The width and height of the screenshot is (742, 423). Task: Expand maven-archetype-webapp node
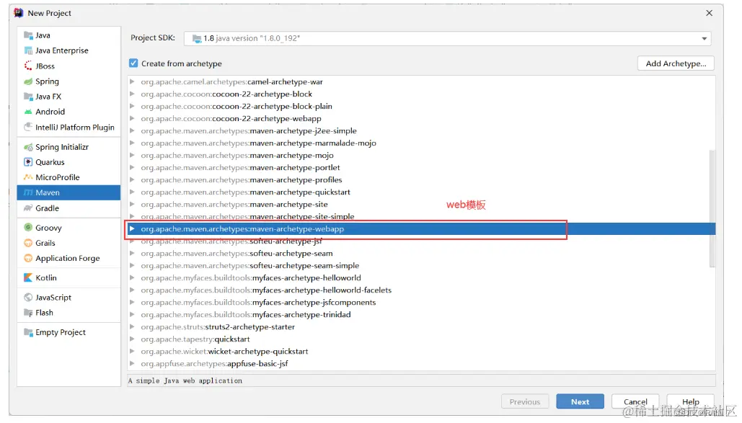point(132,229)
